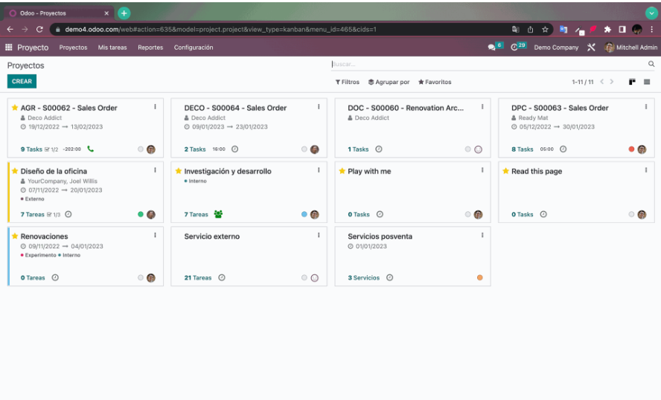The image size is (661, 400).
Task: Click the browser address bar URL
Action: [x=220, y=30]
